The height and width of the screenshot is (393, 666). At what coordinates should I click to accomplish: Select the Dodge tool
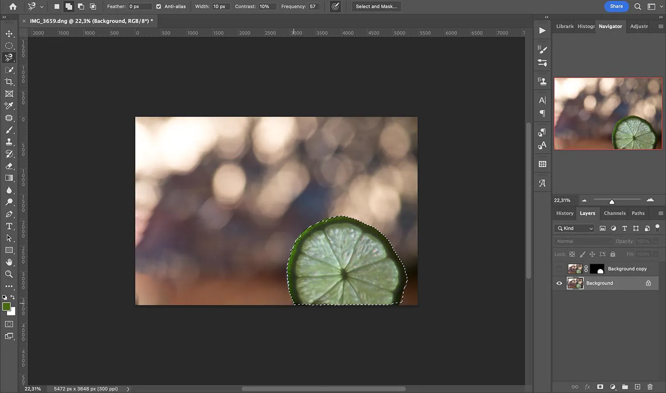(x=9, y=202)
